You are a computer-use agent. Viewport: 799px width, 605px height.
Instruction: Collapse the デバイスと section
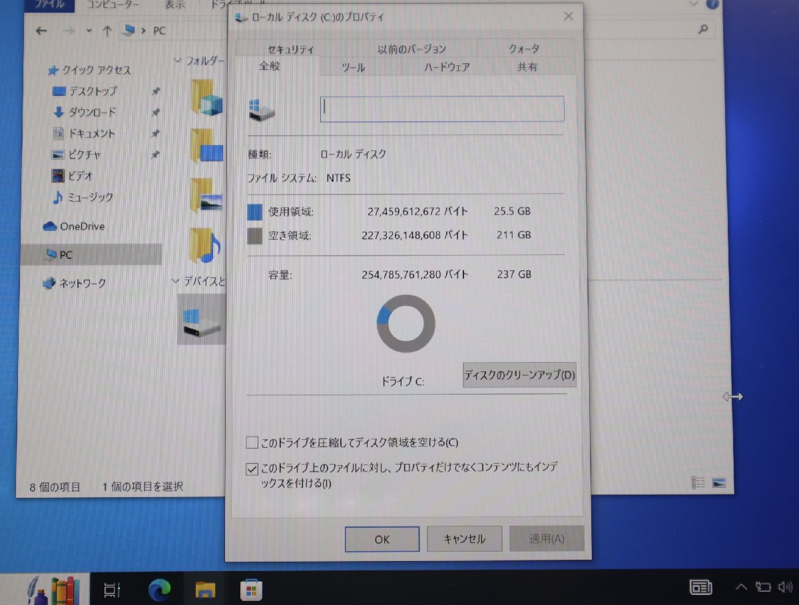[x=175, y=281]
